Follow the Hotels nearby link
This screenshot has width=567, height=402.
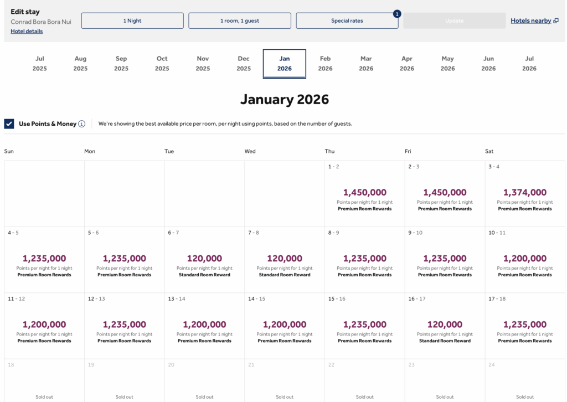click(530, 21)
